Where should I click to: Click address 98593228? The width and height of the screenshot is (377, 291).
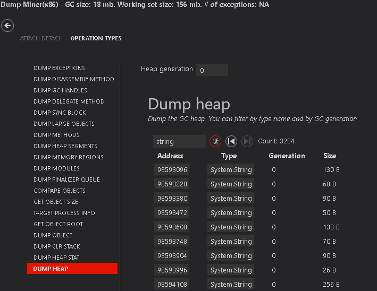tap(172, 184)
